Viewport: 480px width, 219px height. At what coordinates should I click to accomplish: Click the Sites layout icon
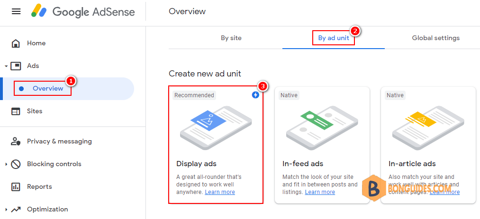[x=16, y=111]
